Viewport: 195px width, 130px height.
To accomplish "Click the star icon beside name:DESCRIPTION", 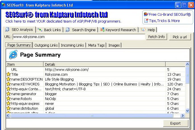I will 9,79.
